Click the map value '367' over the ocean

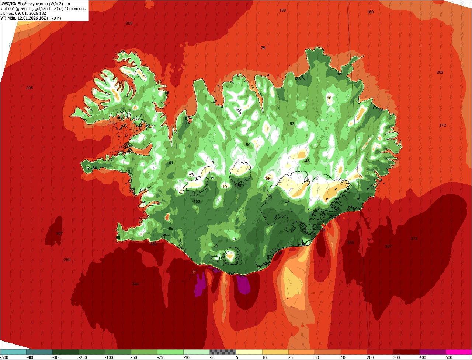388,246
